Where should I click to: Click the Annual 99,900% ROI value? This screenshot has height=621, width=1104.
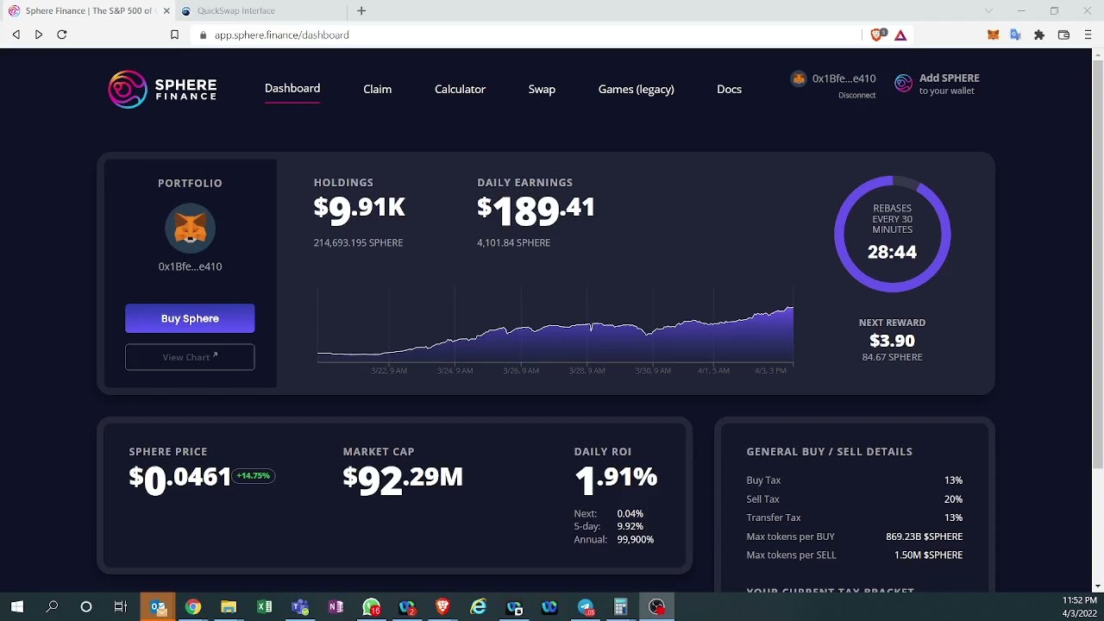(x=635, y=540)
